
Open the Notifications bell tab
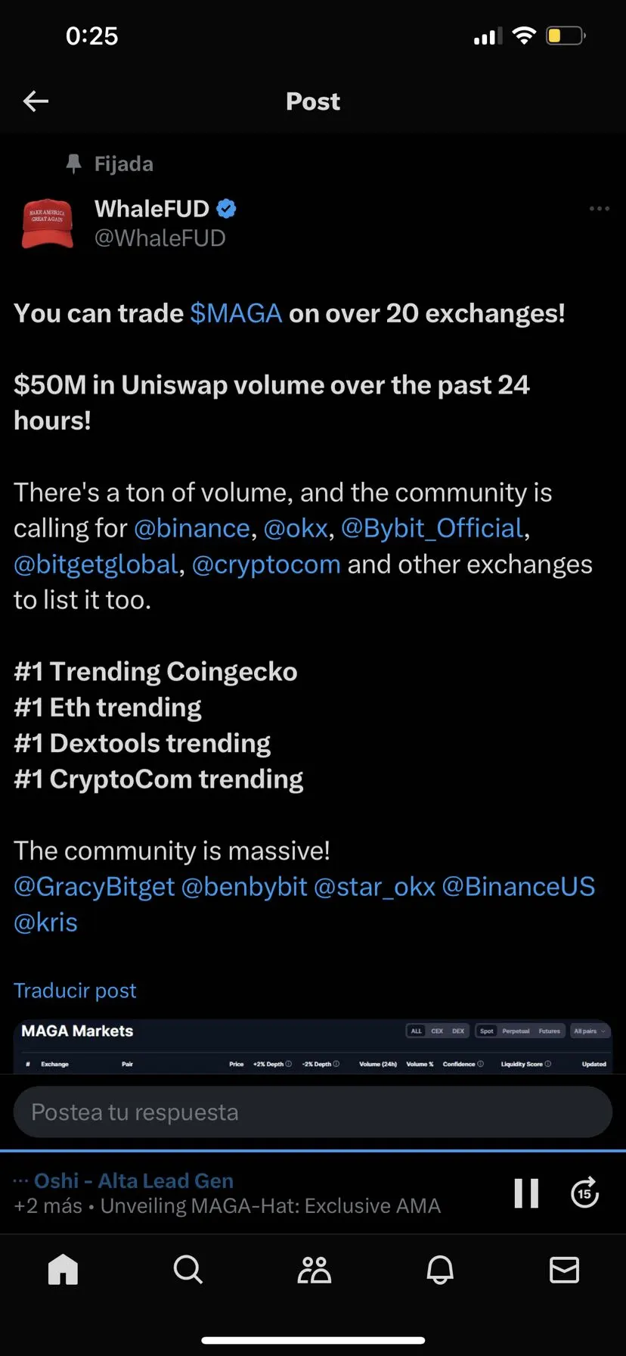click(x=440, y=1270)
